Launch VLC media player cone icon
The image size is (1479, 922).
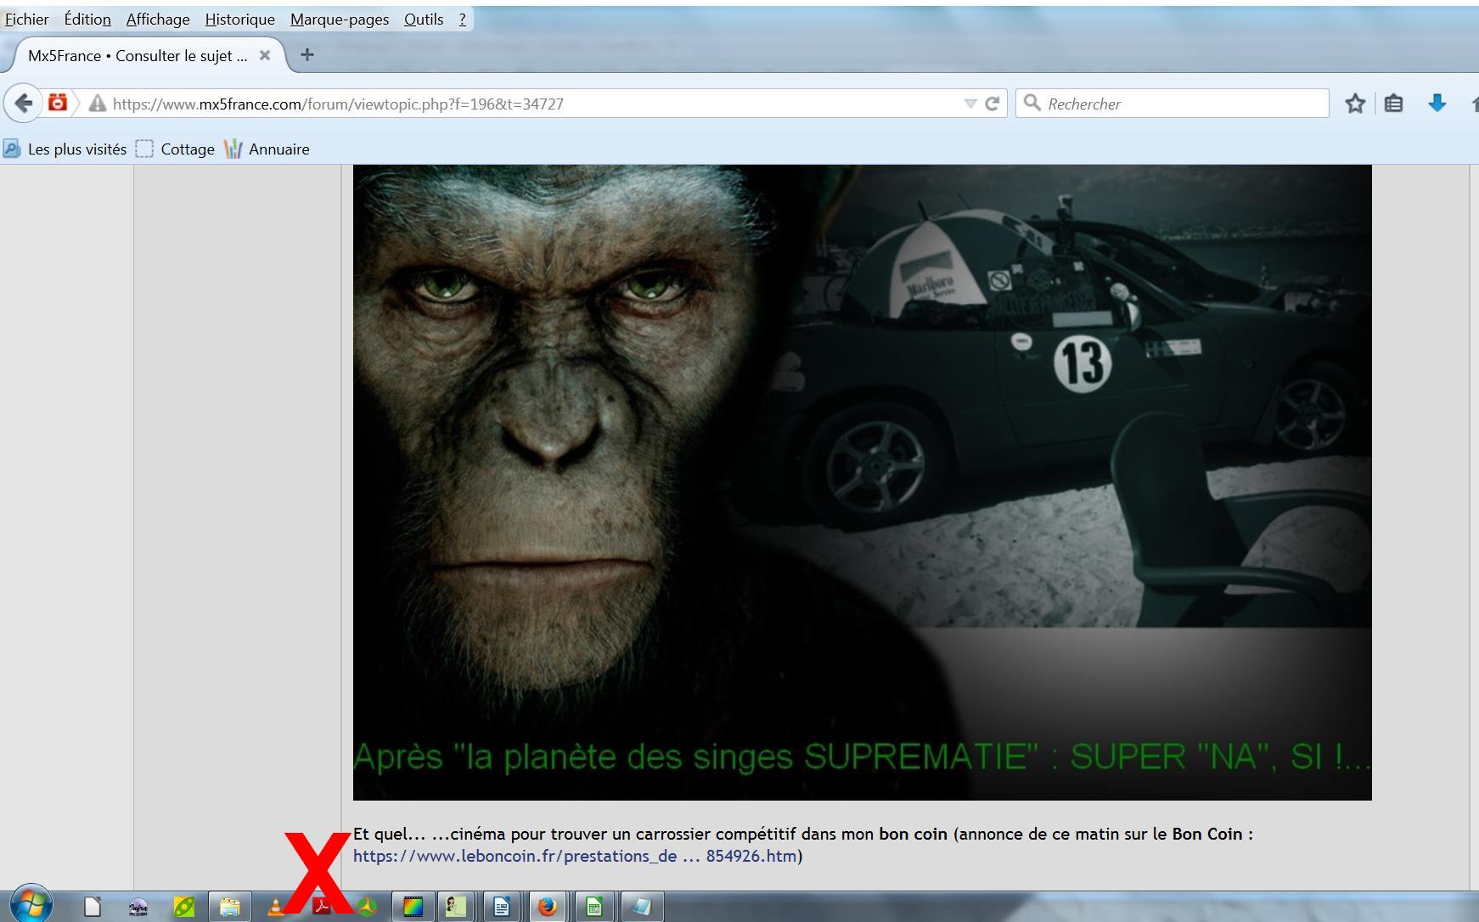pyautogui.click(x=276, y=908)
